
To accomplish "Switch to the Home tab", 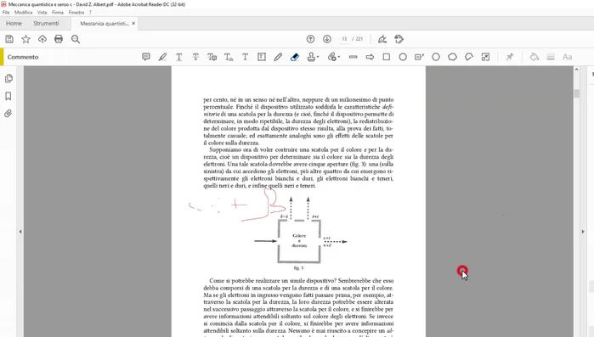I will tap(14, 24).
